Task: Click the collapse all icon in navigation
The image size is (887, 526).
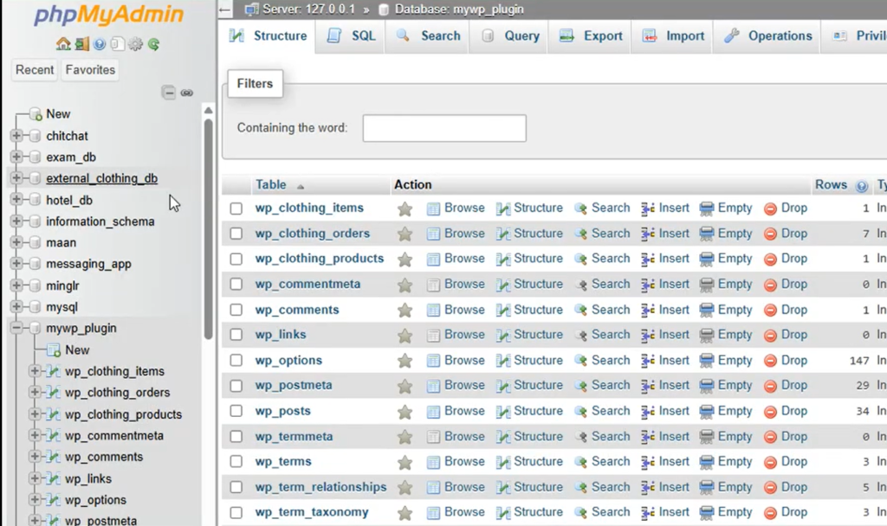Action: pyautogui.click(x=169, y=93)
